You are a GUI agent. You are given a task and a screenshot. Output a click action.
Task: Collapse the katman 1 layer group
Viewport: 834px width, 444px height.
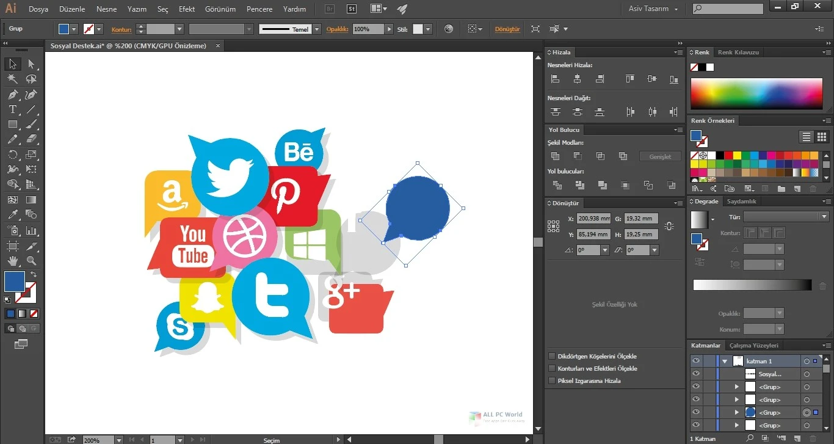[724, 360]
